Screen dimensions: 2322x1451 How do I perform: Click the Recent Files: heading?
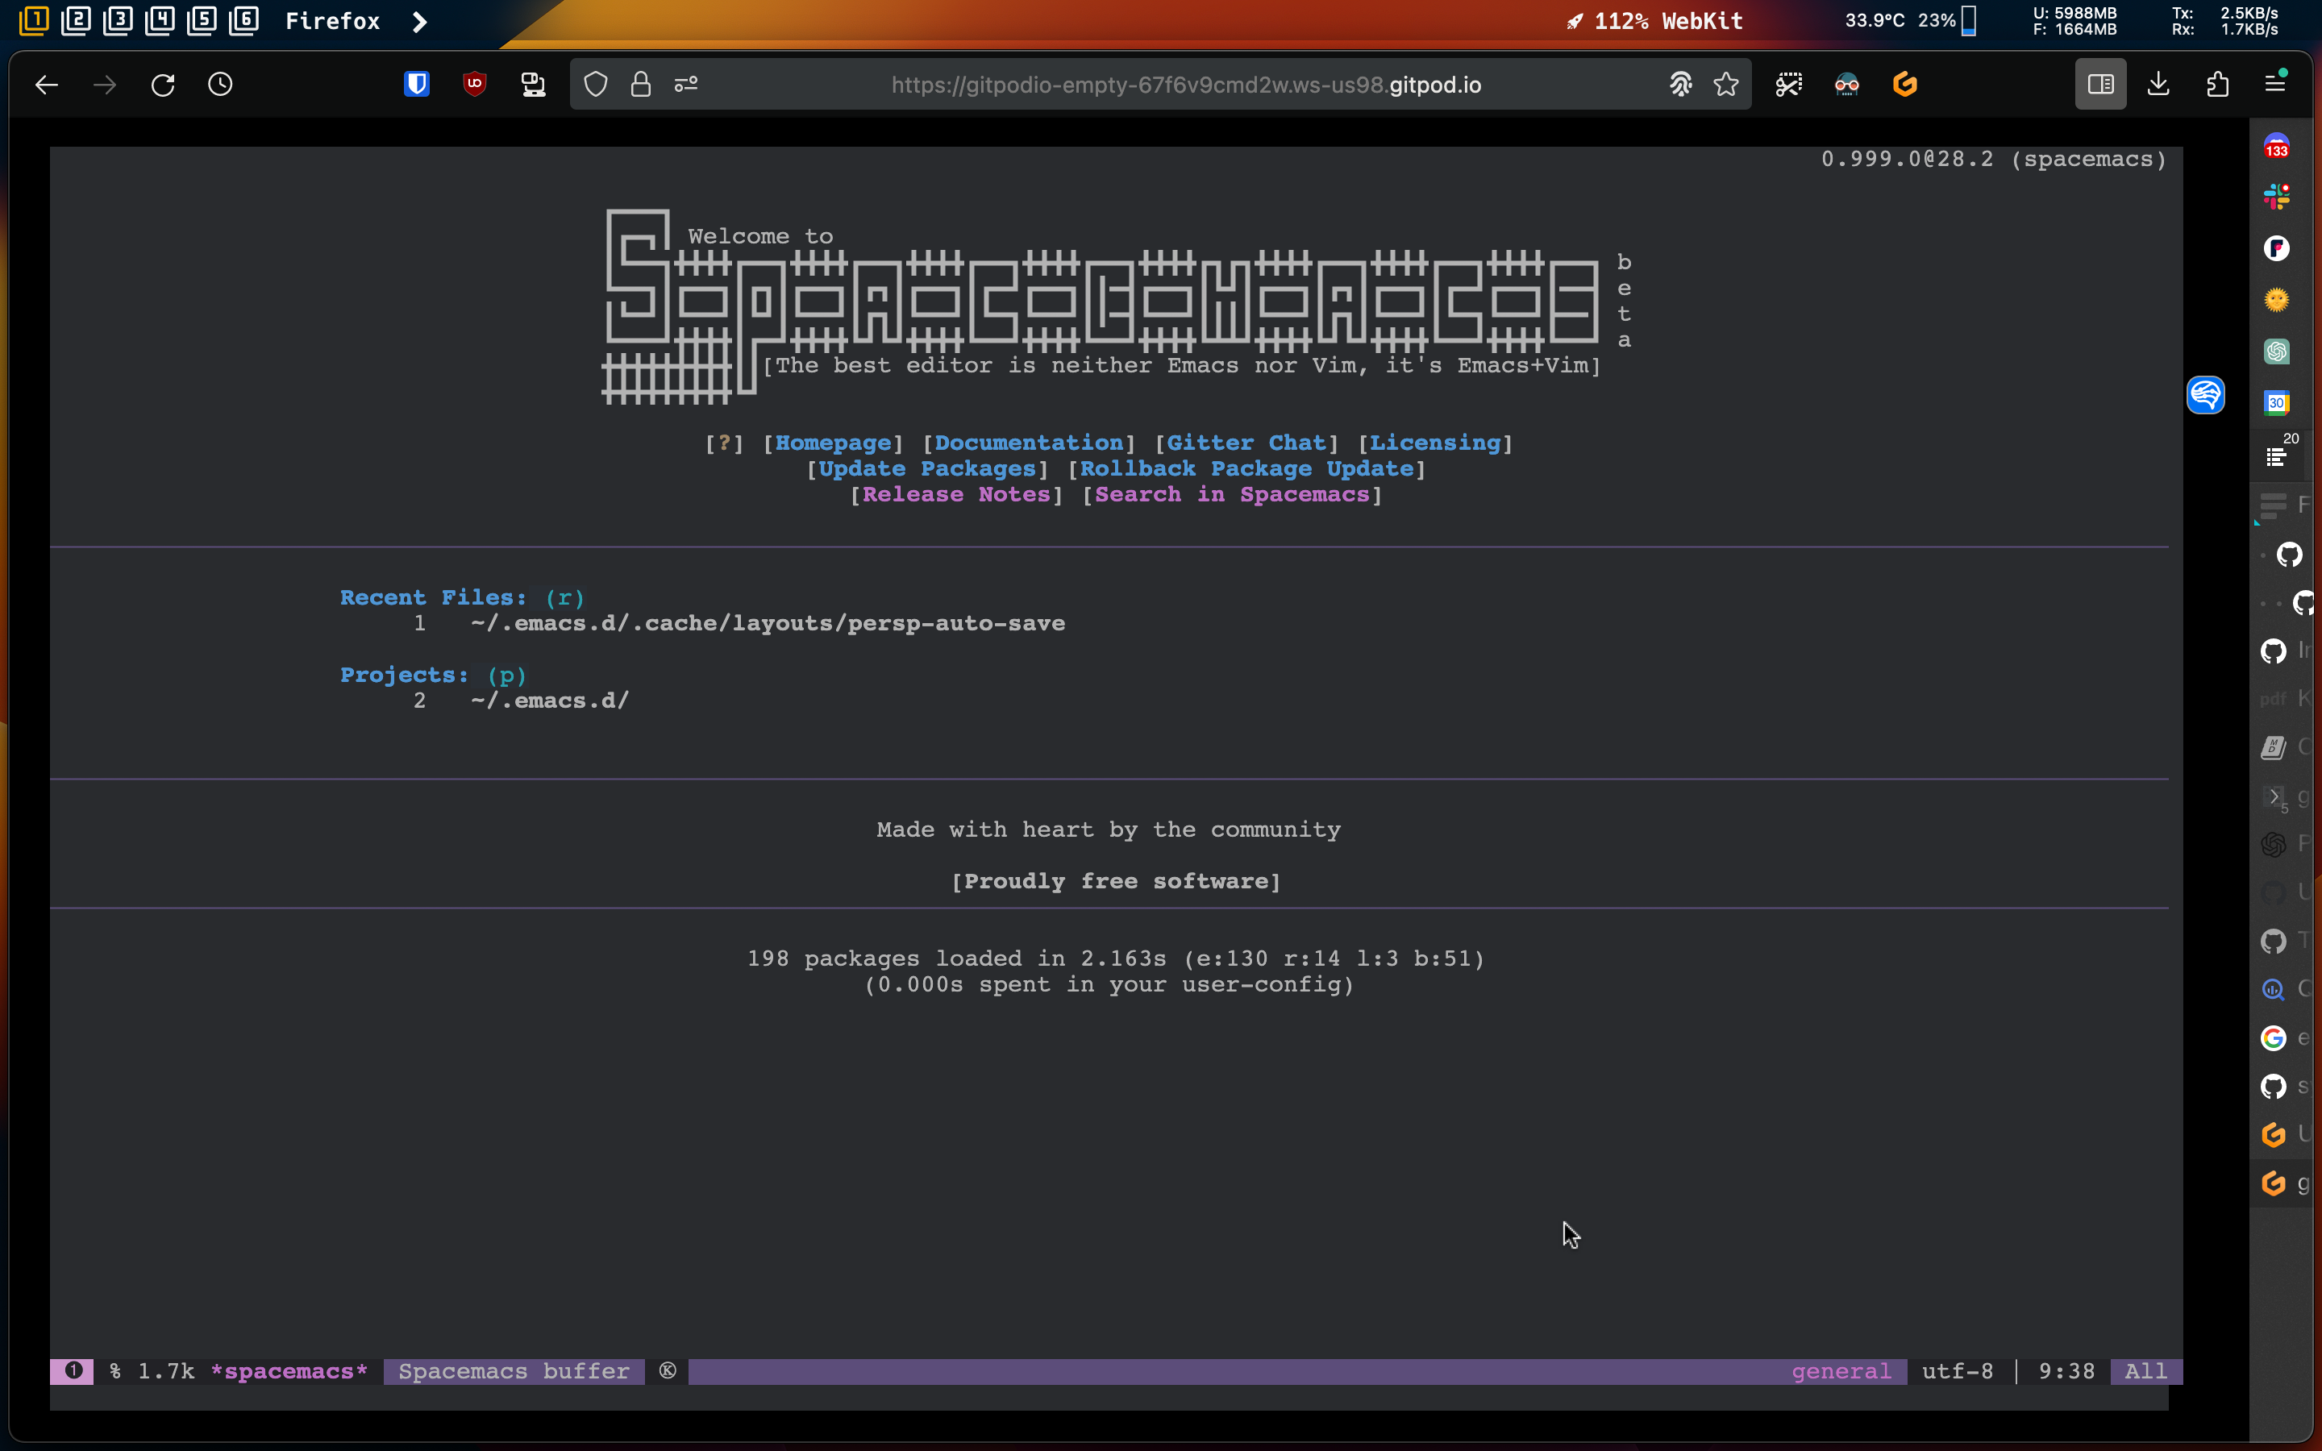tap(434, 597)
